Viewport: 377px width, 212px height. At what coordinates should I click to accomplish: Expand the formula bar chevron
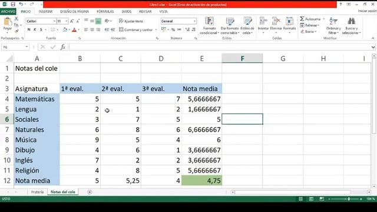coord(373,47)
